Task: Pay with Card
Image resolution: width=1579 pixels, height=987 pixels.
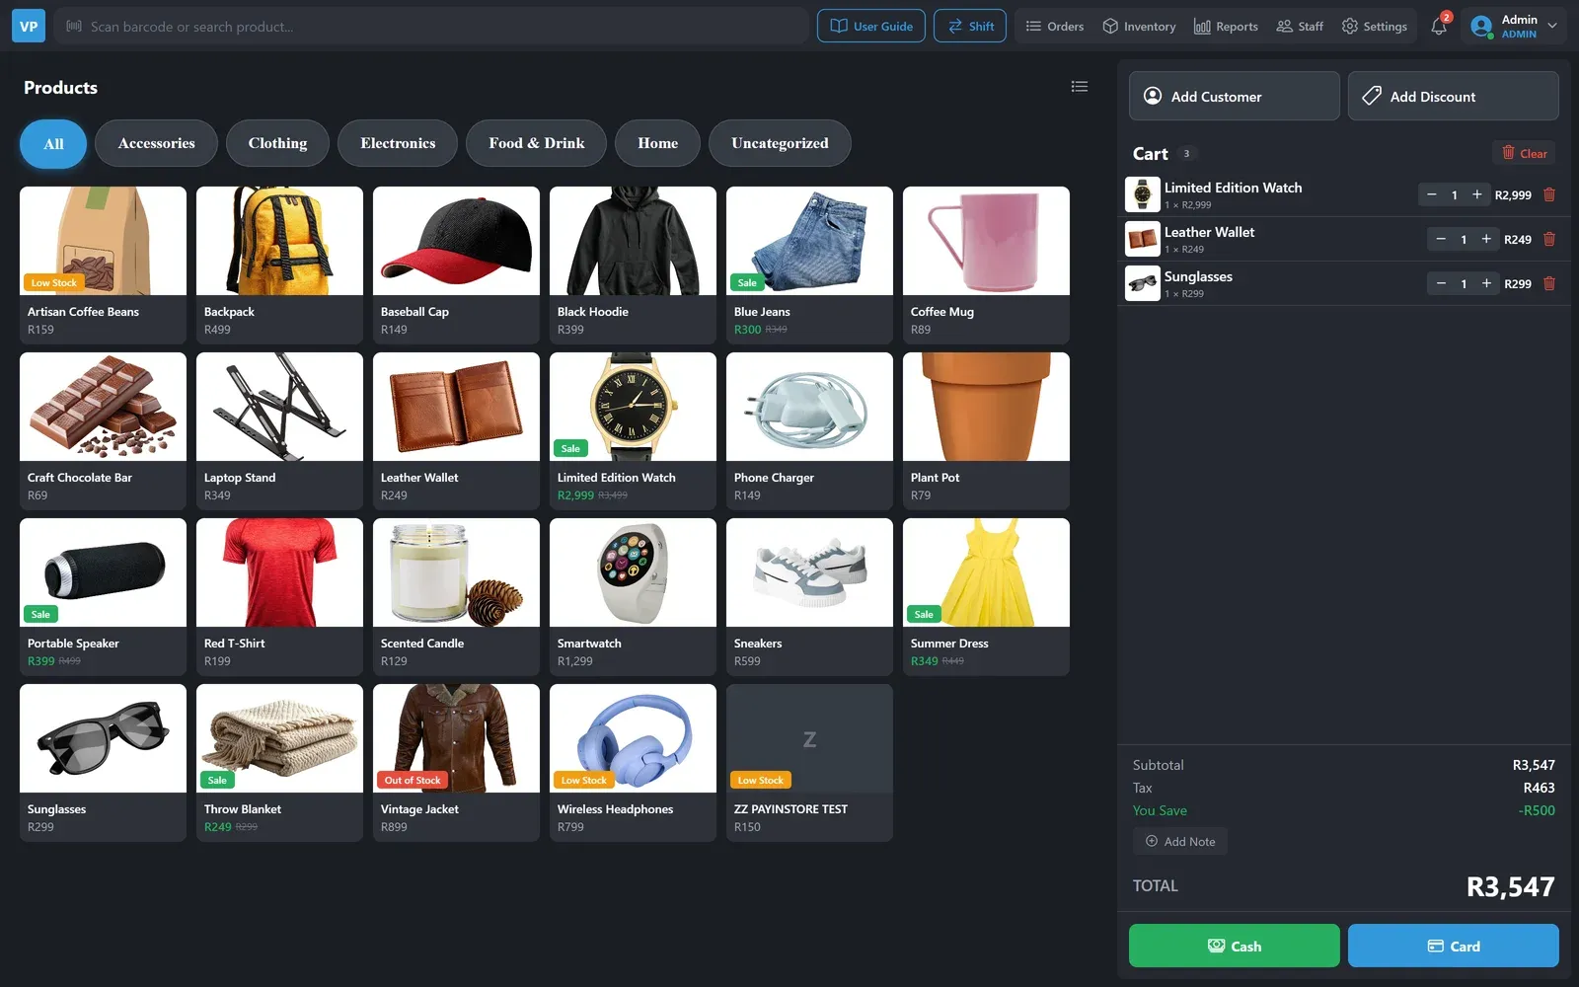Action: [1454, 946]
